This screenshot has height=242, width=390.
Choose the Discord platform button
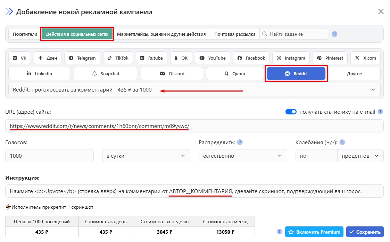tap(172, 74)
